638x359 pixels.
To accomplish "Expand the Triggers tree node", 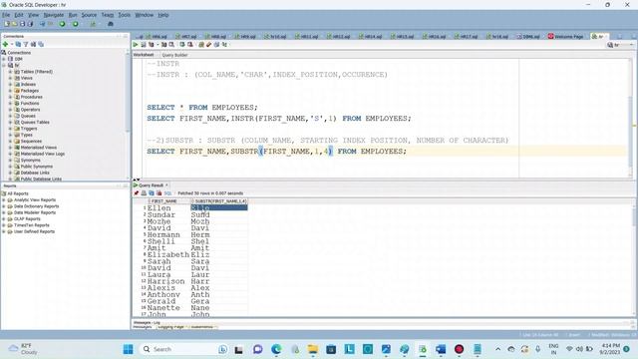I will 10,129.
